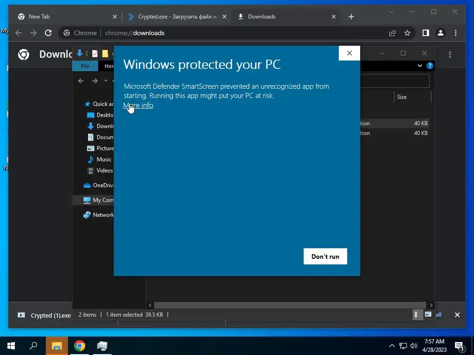474x355 pixels.
Task: Open Chrome from the taskbar
Action: click(x=80, y=346)
